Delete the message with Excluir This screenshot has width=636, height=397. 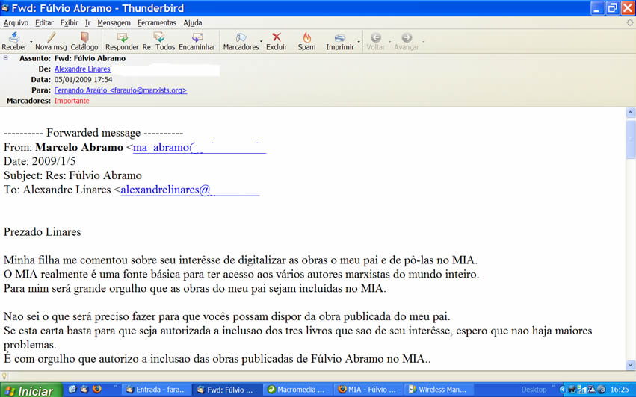click(x=277, y=41)
